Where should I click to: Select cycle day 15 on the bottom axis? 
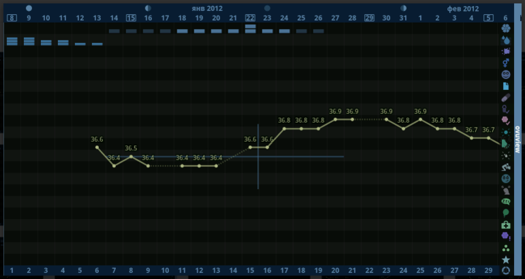250,271
